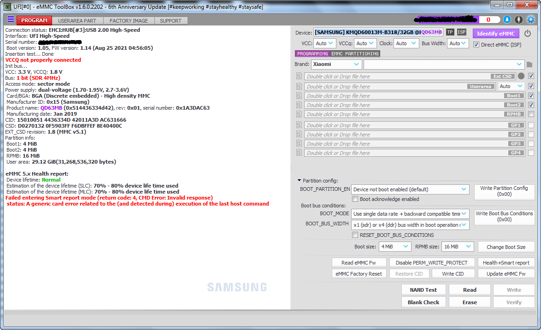Screen dimensions: 541x330
Task: Open the VCC voltage dropdown
Action: (324, 43)
